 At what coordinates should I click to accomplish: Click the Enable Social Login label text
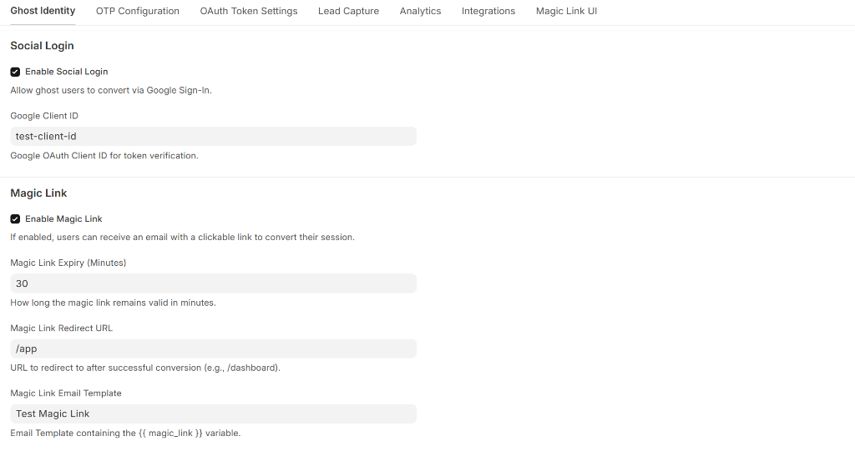click(x=67, y=72)
